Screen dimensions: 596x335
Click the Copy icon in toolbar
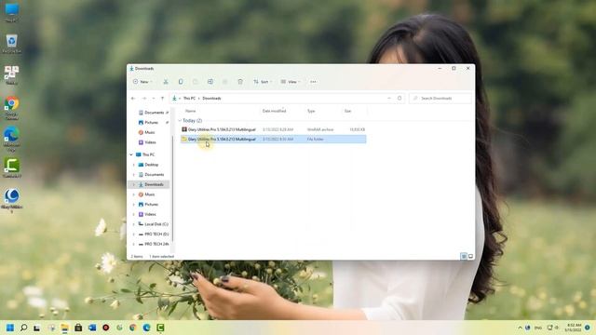pos(181,82)
